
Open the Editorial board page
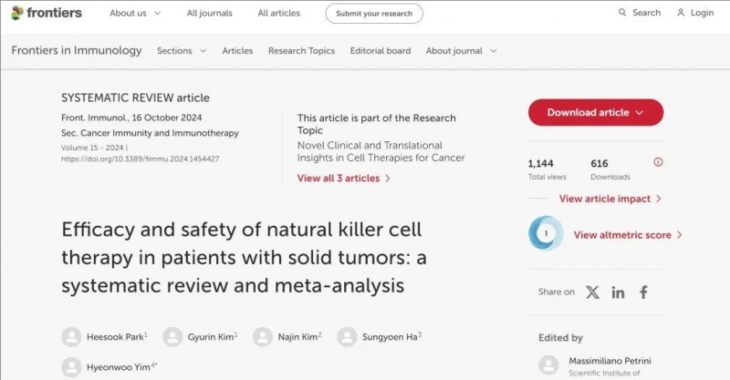381,51
